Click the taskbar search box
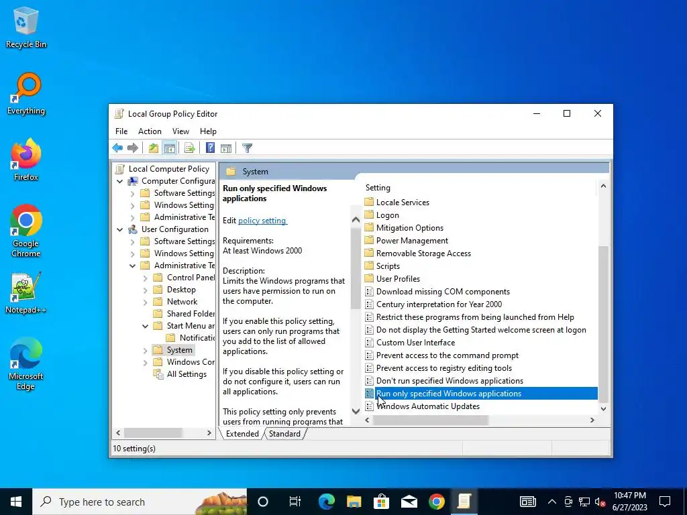The width and height of the screenshot is (687, 515). pos(140,502)
